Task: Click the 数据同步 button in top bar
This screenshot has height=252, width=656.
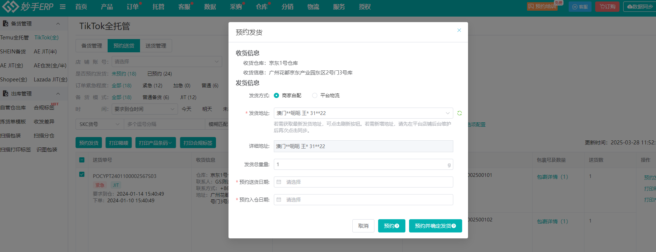Action: [640, 7]
